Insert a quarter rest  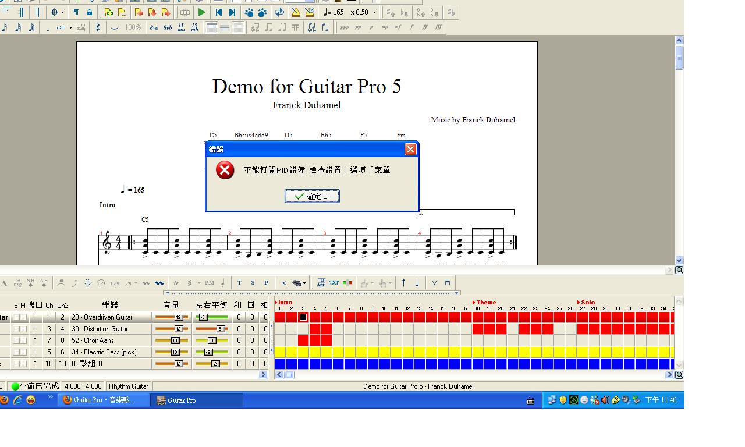98,27
